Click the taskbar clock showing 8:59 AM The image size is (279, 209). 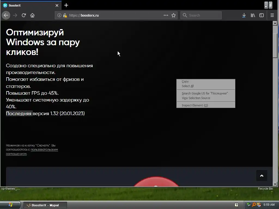click(269, 205)
